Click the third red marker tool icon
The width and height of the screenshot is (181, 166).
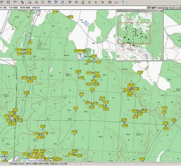(43, 2)
